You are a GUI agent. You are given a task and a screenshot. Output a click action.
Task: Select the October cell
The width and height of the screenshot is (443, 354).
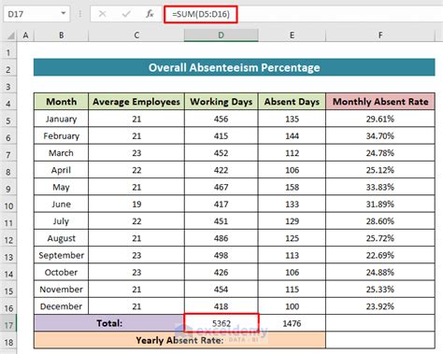tap(61, 272)
